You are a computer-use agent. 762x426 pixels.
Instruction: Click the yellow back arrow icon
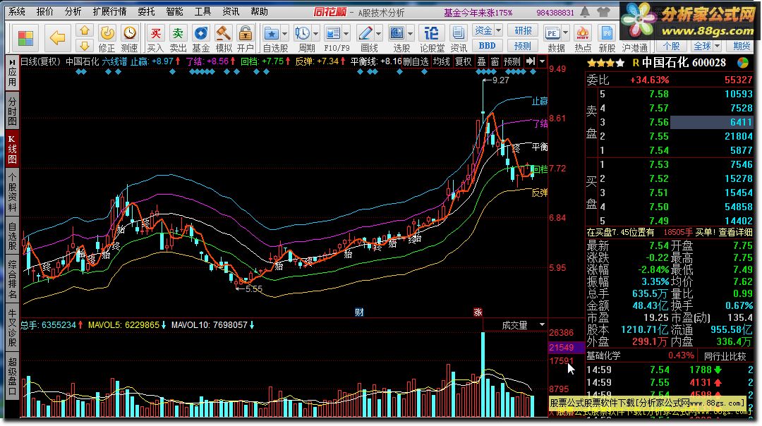(57, 37)
